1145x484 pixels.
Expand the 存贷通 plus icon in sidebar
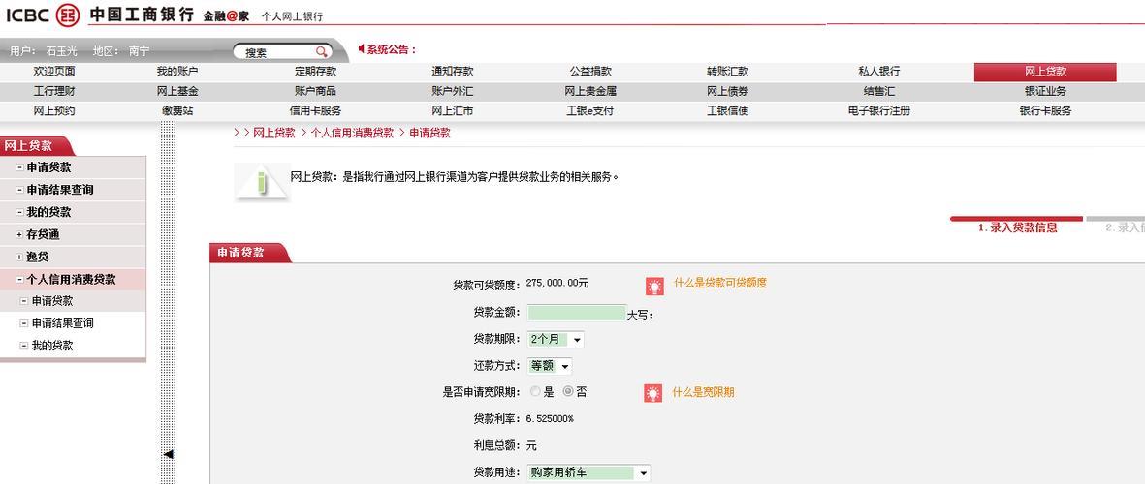tap(19, 234)
